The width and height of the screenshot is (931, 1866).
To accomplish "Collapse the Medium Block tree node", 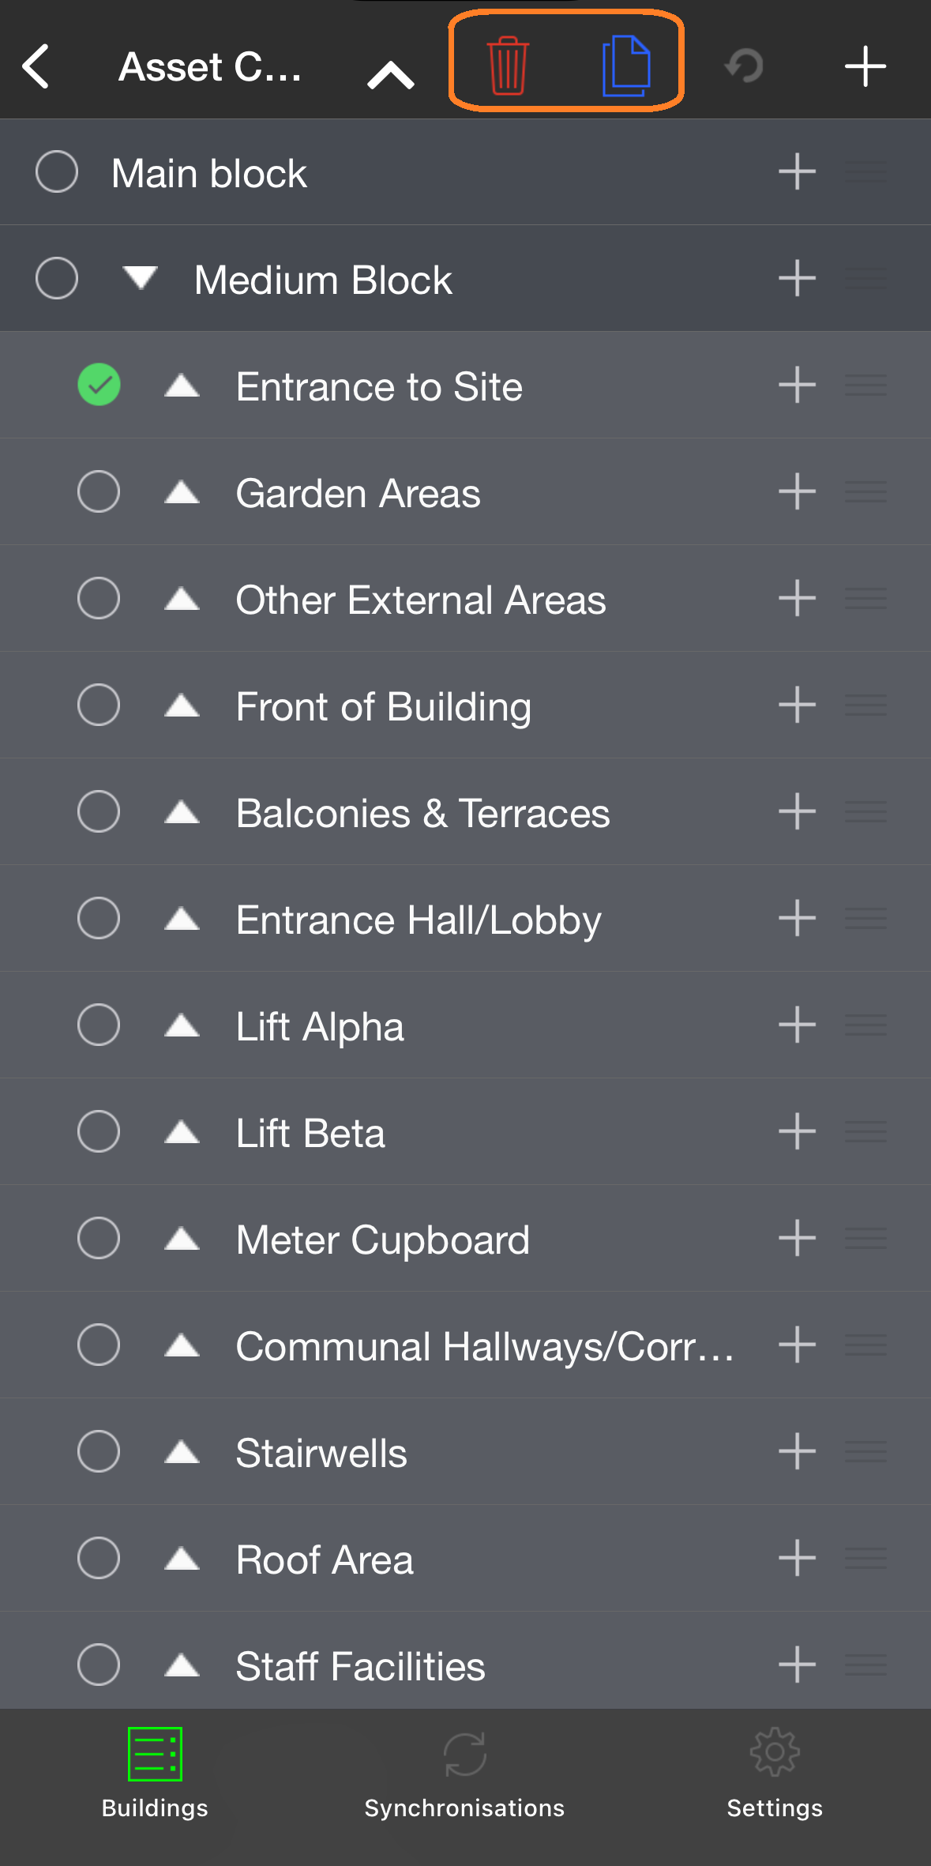I will (141, 278).
